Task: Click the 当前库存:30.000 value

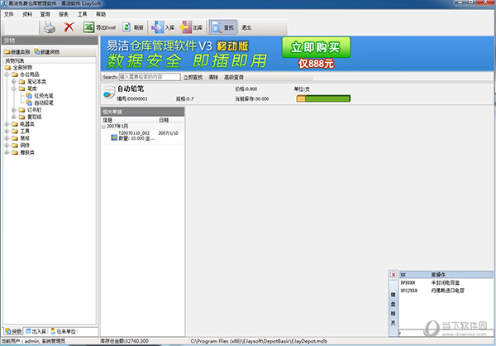Action: (252, 99)
